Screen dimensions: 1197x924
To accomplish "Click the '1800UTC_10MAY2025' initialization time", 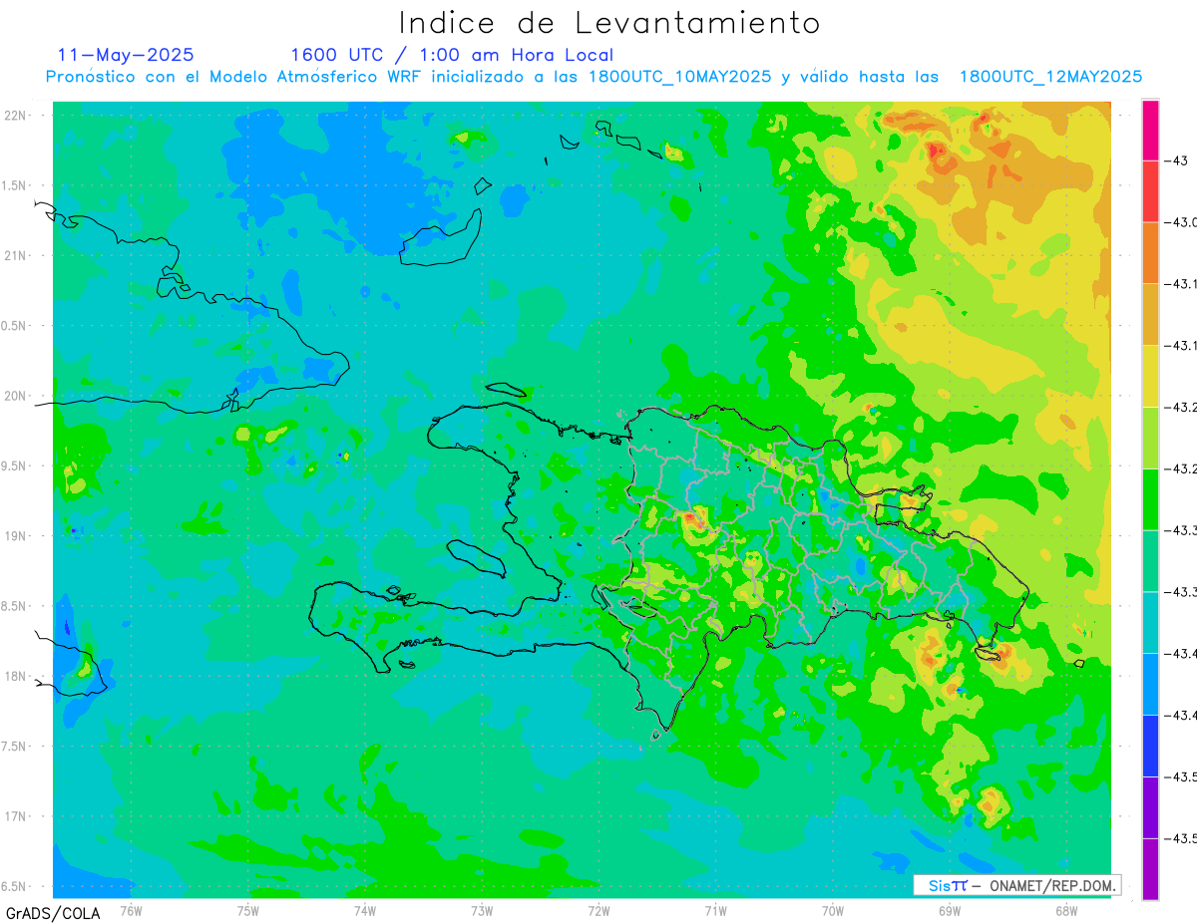I will [x=680, y=77].
